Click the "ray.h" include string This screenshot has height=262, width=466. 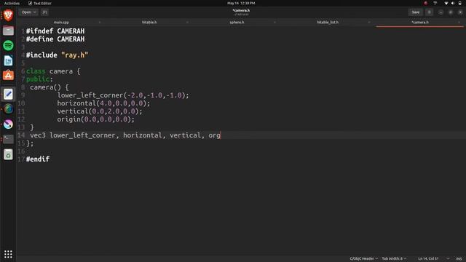click(x=74, y=55)
